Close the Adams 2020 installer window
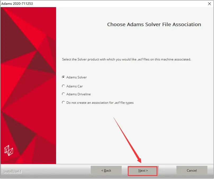The width and height of the screenshot is (214, 179). [x=210, y=4]
